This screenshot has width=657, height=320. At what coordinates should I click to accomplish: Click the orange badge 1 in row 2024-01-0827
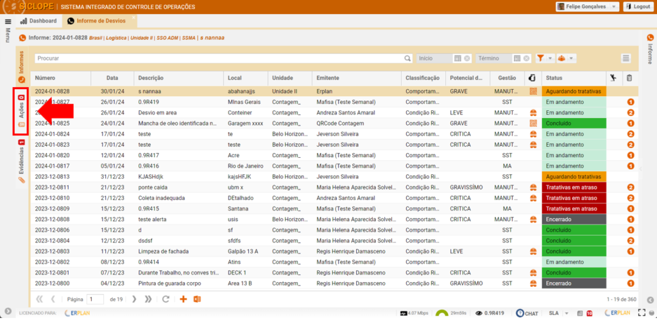(x=631, y=102)
